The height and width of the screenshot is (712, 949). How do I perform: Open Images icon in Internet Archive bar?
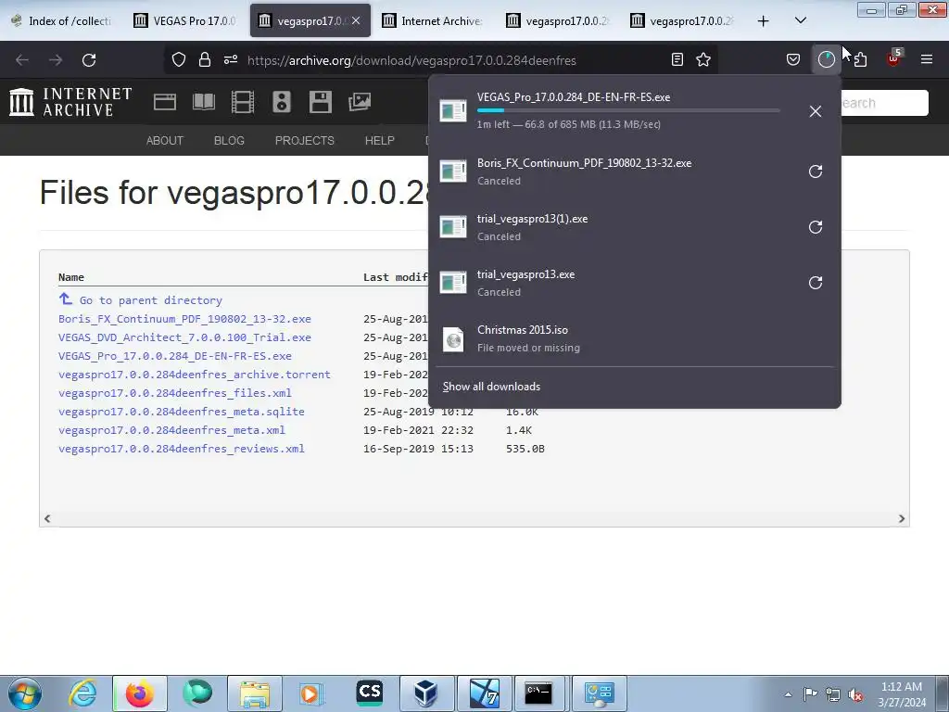coord(360,102)
